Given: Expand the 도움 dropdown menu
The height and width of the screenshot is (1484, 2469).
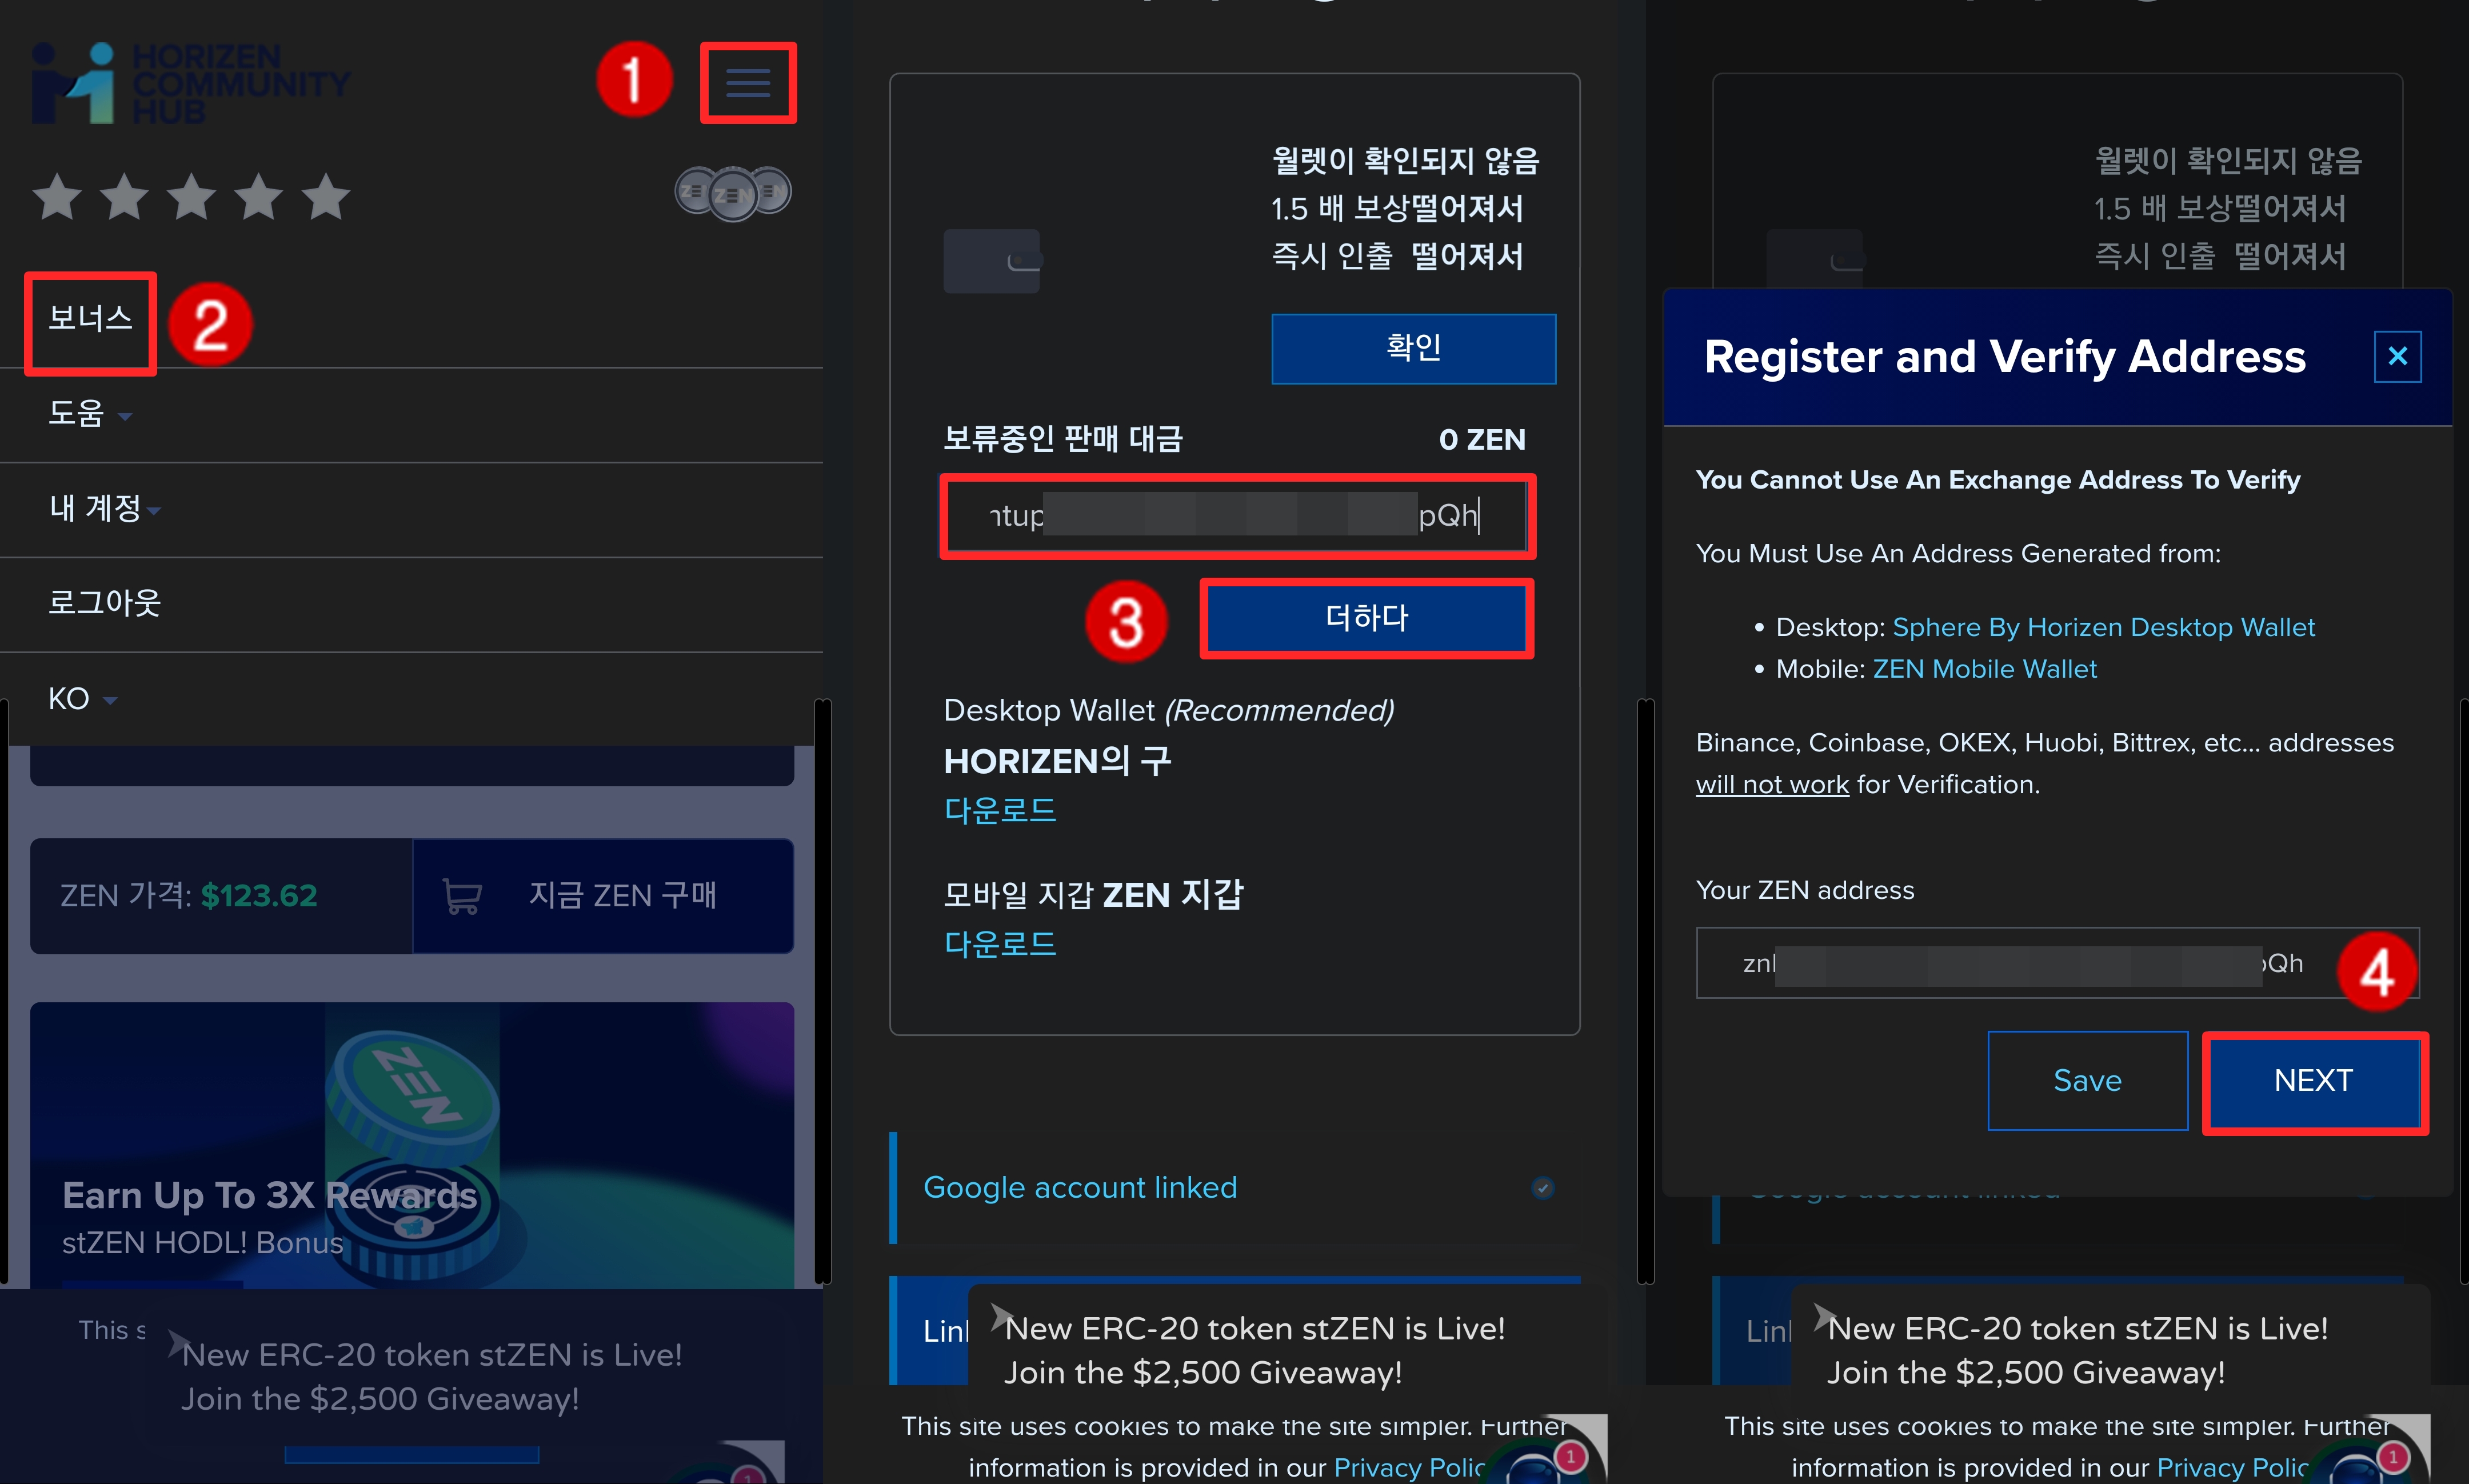Looking at the screenshot, I should click(x=90, y=413).
